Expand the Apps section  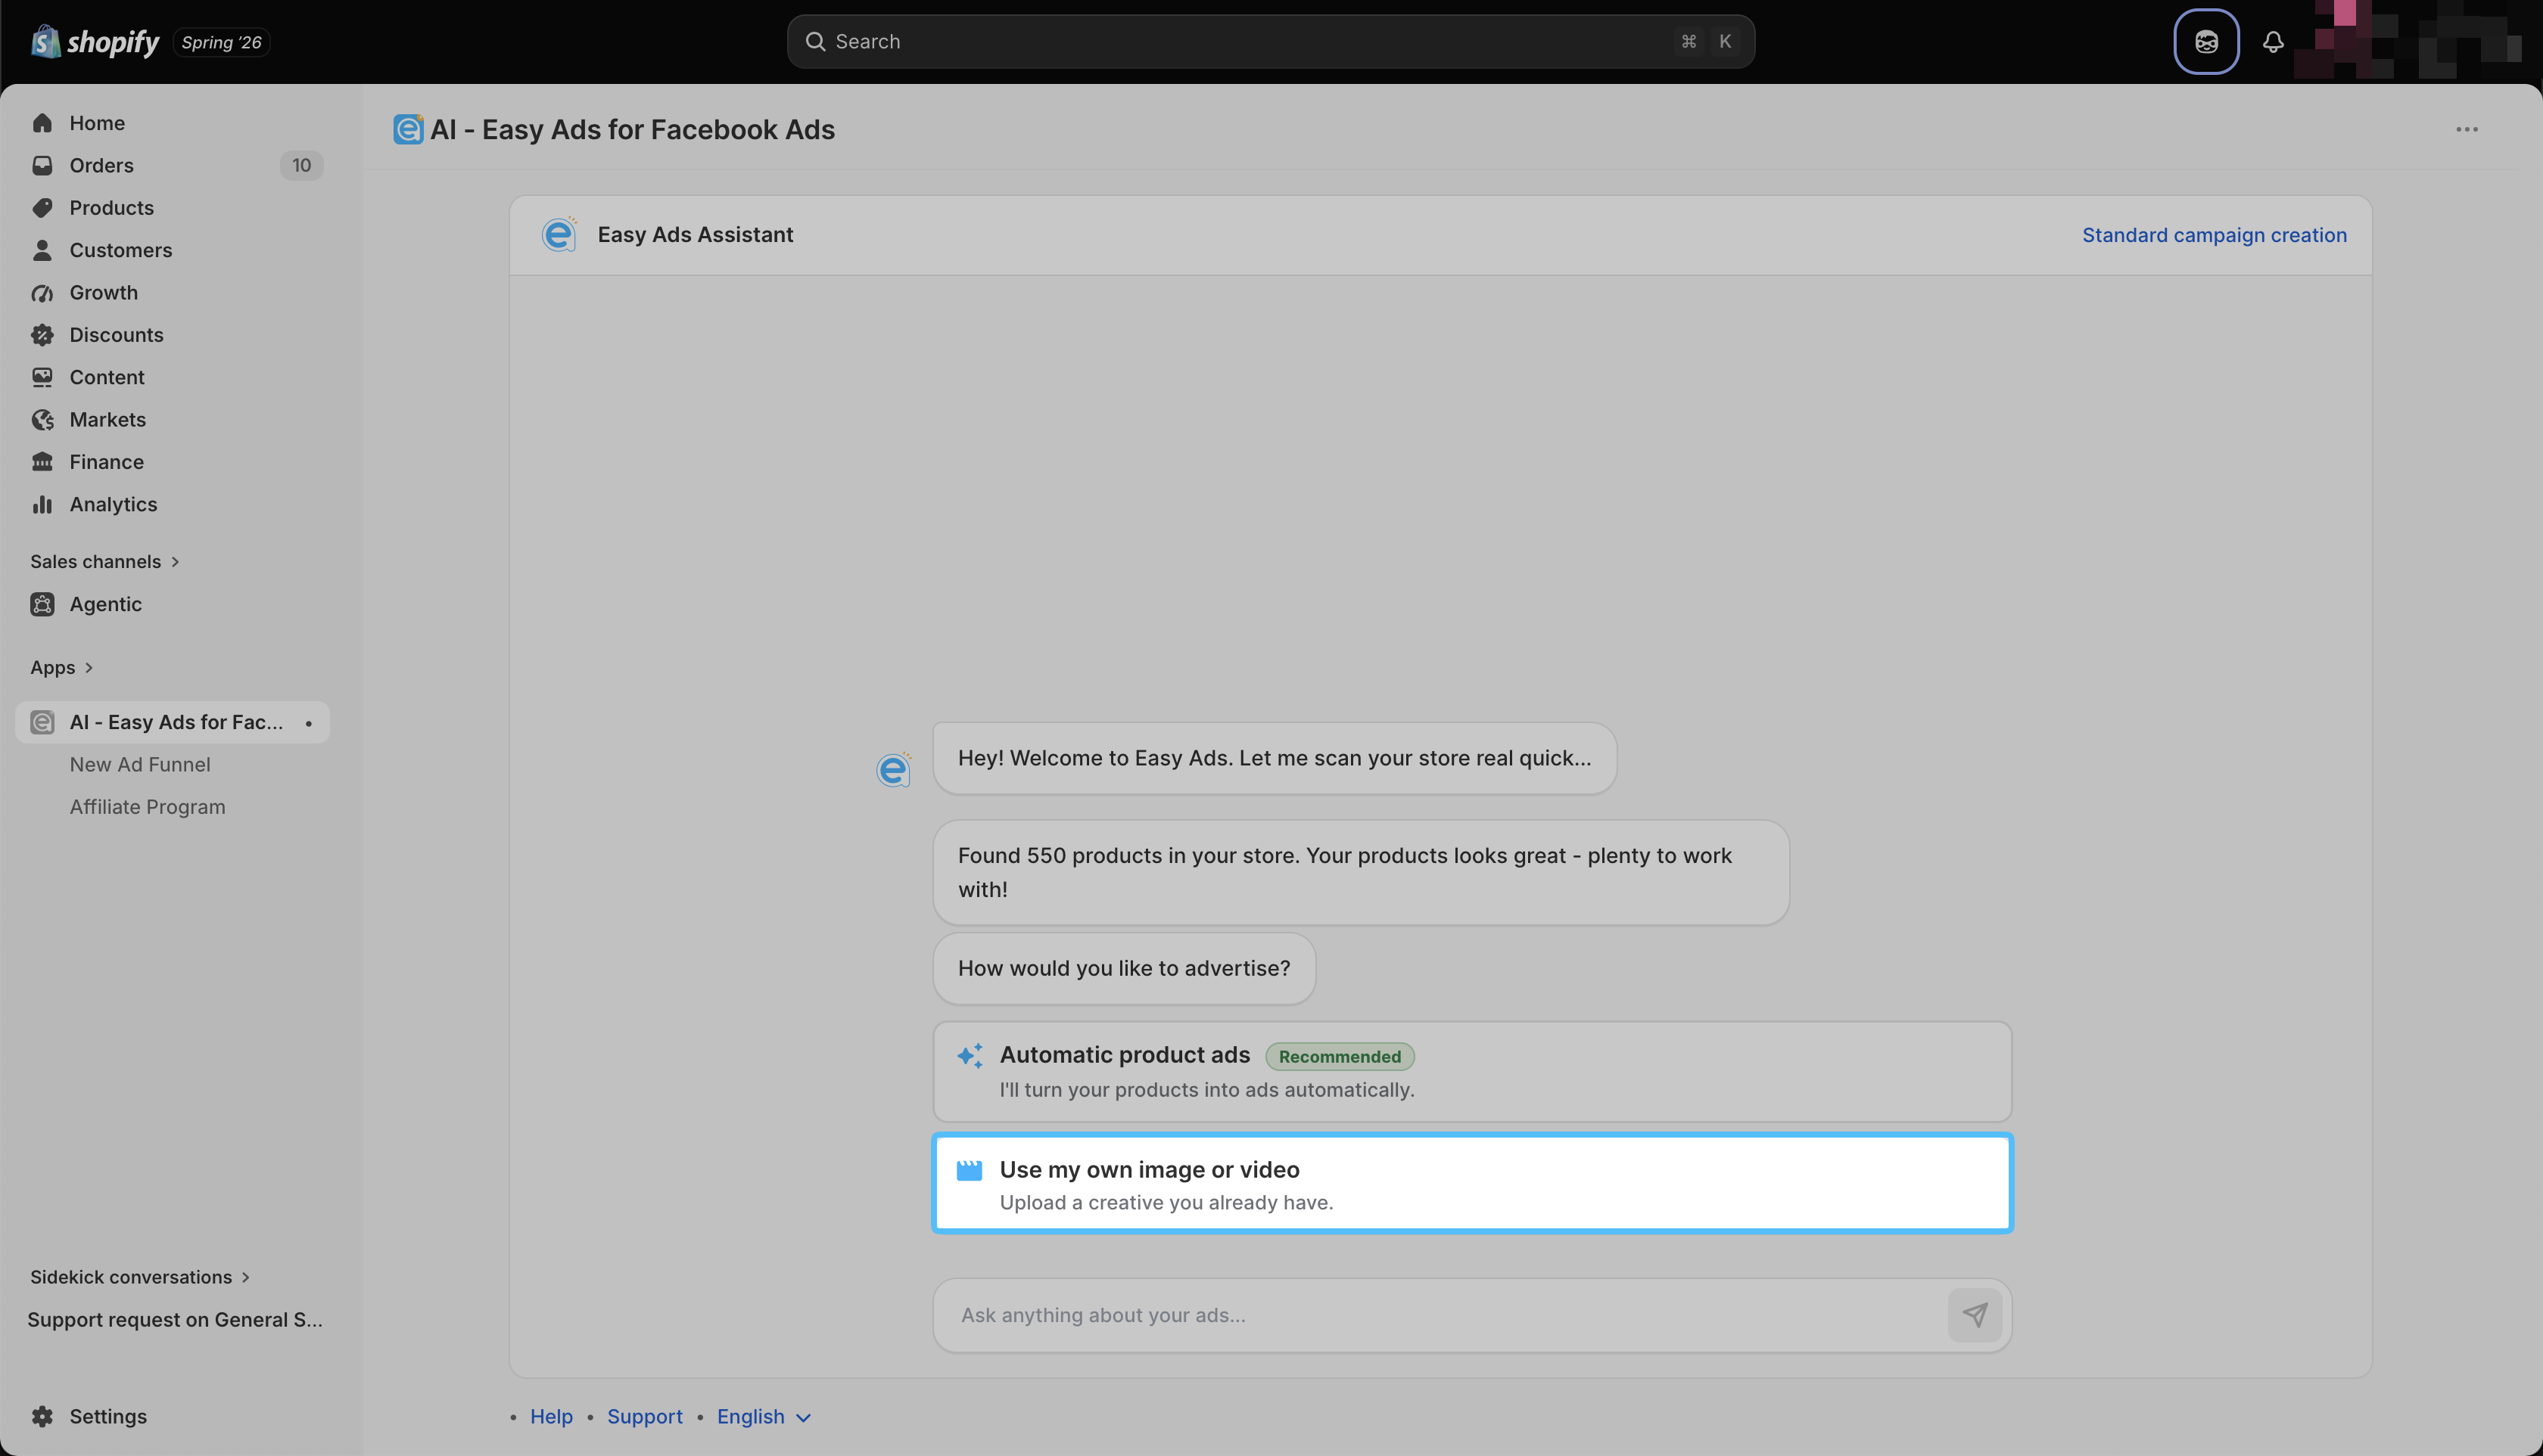tap(62, 667)
